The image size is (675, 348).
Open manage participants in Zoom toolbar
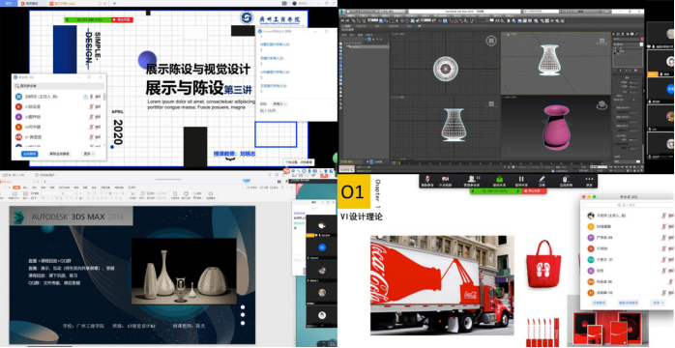pyautogui.click(x=474, y=180)
